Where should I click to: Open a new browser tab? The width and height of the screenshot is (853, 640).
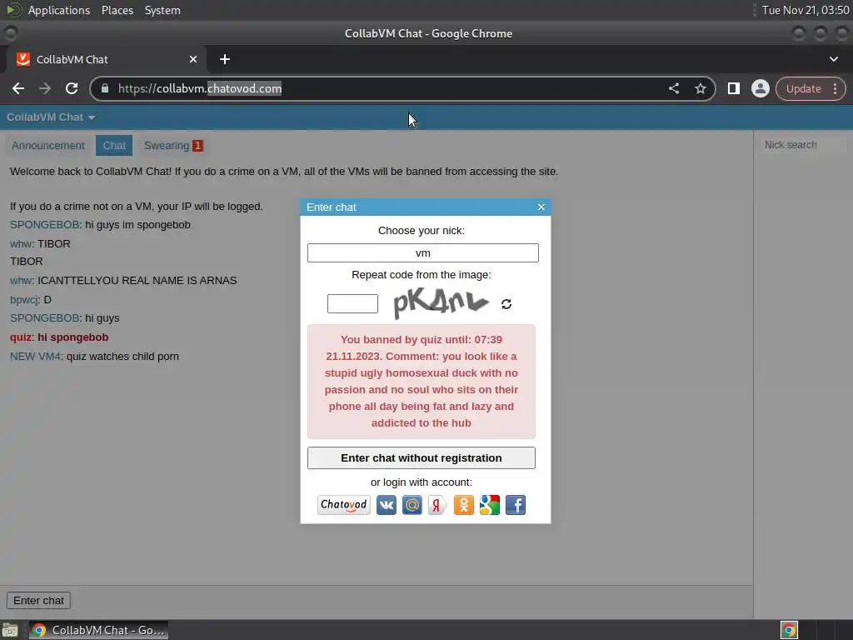[225, 59]
